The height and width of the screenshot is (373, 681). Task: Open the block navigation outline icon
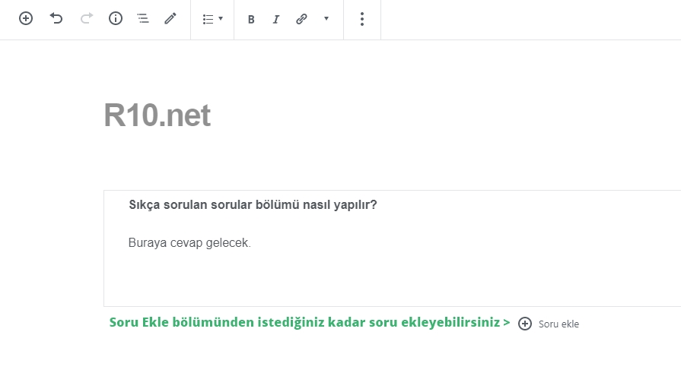click(x=143, y=18)
